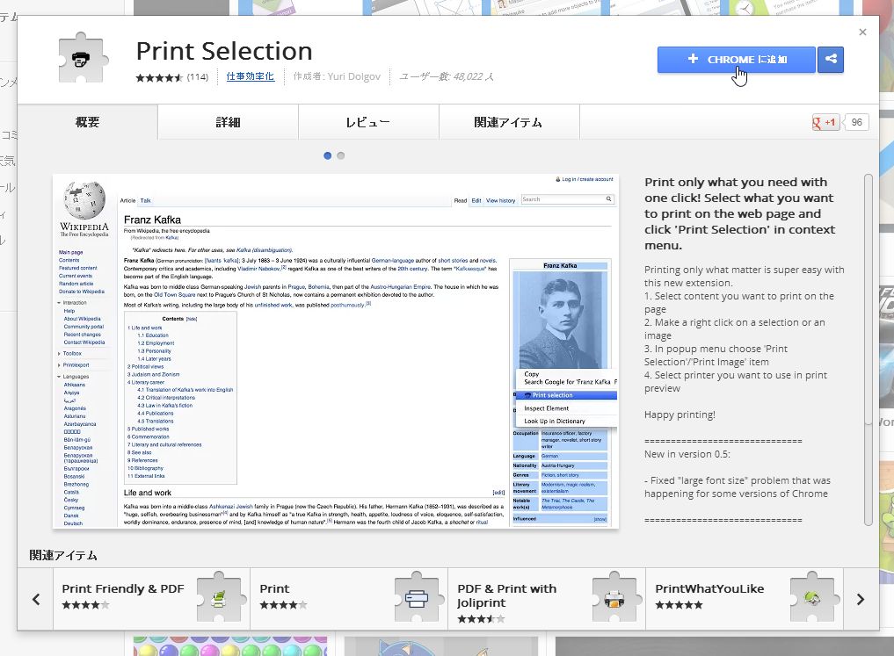Select the first screenshot carousel dot
The image size is (894, 656).
click(327, 155)
